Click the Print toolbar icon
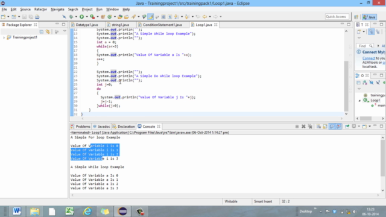Viewport: 386px width, 217px height. [x=37, y=17]
